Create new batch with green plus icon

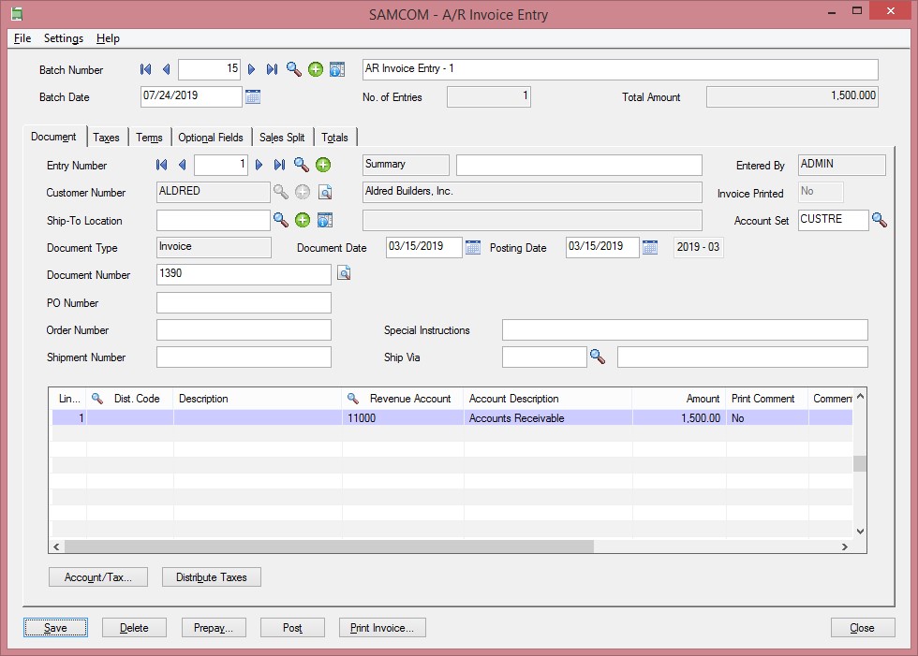pos(316,69)
